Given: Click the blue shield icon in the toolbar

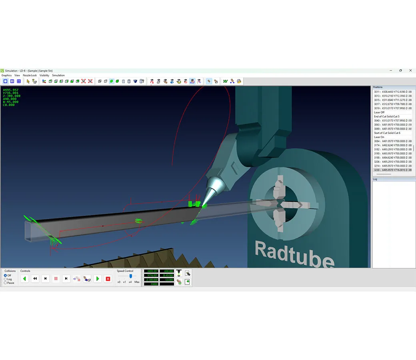Looking at the screenshot, I should click(x=135, y=81).
